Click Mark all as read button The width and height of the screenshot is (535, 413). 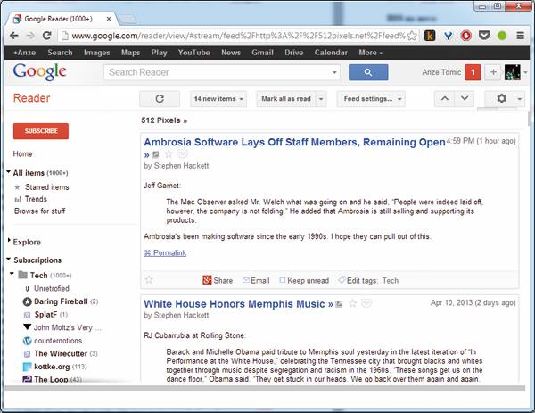click(286, 99)
